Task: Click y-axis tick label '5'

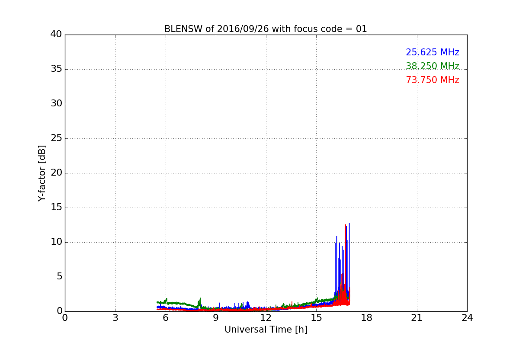Action: 59,277
